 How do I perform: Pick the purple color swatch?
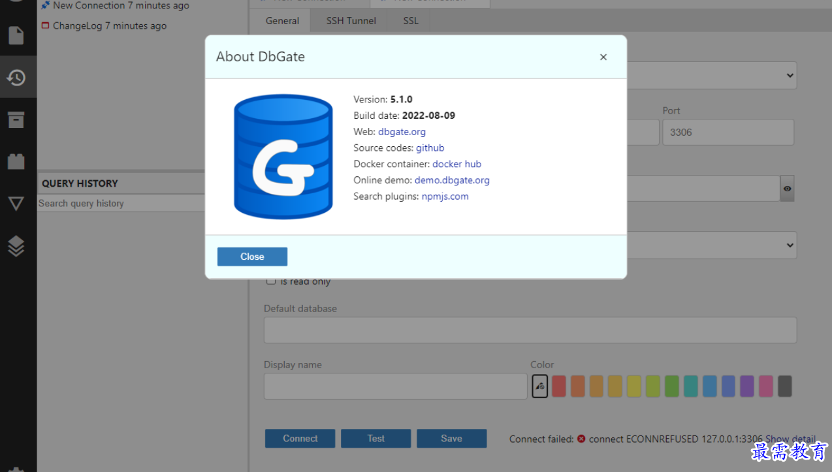(x=747, y=386)
